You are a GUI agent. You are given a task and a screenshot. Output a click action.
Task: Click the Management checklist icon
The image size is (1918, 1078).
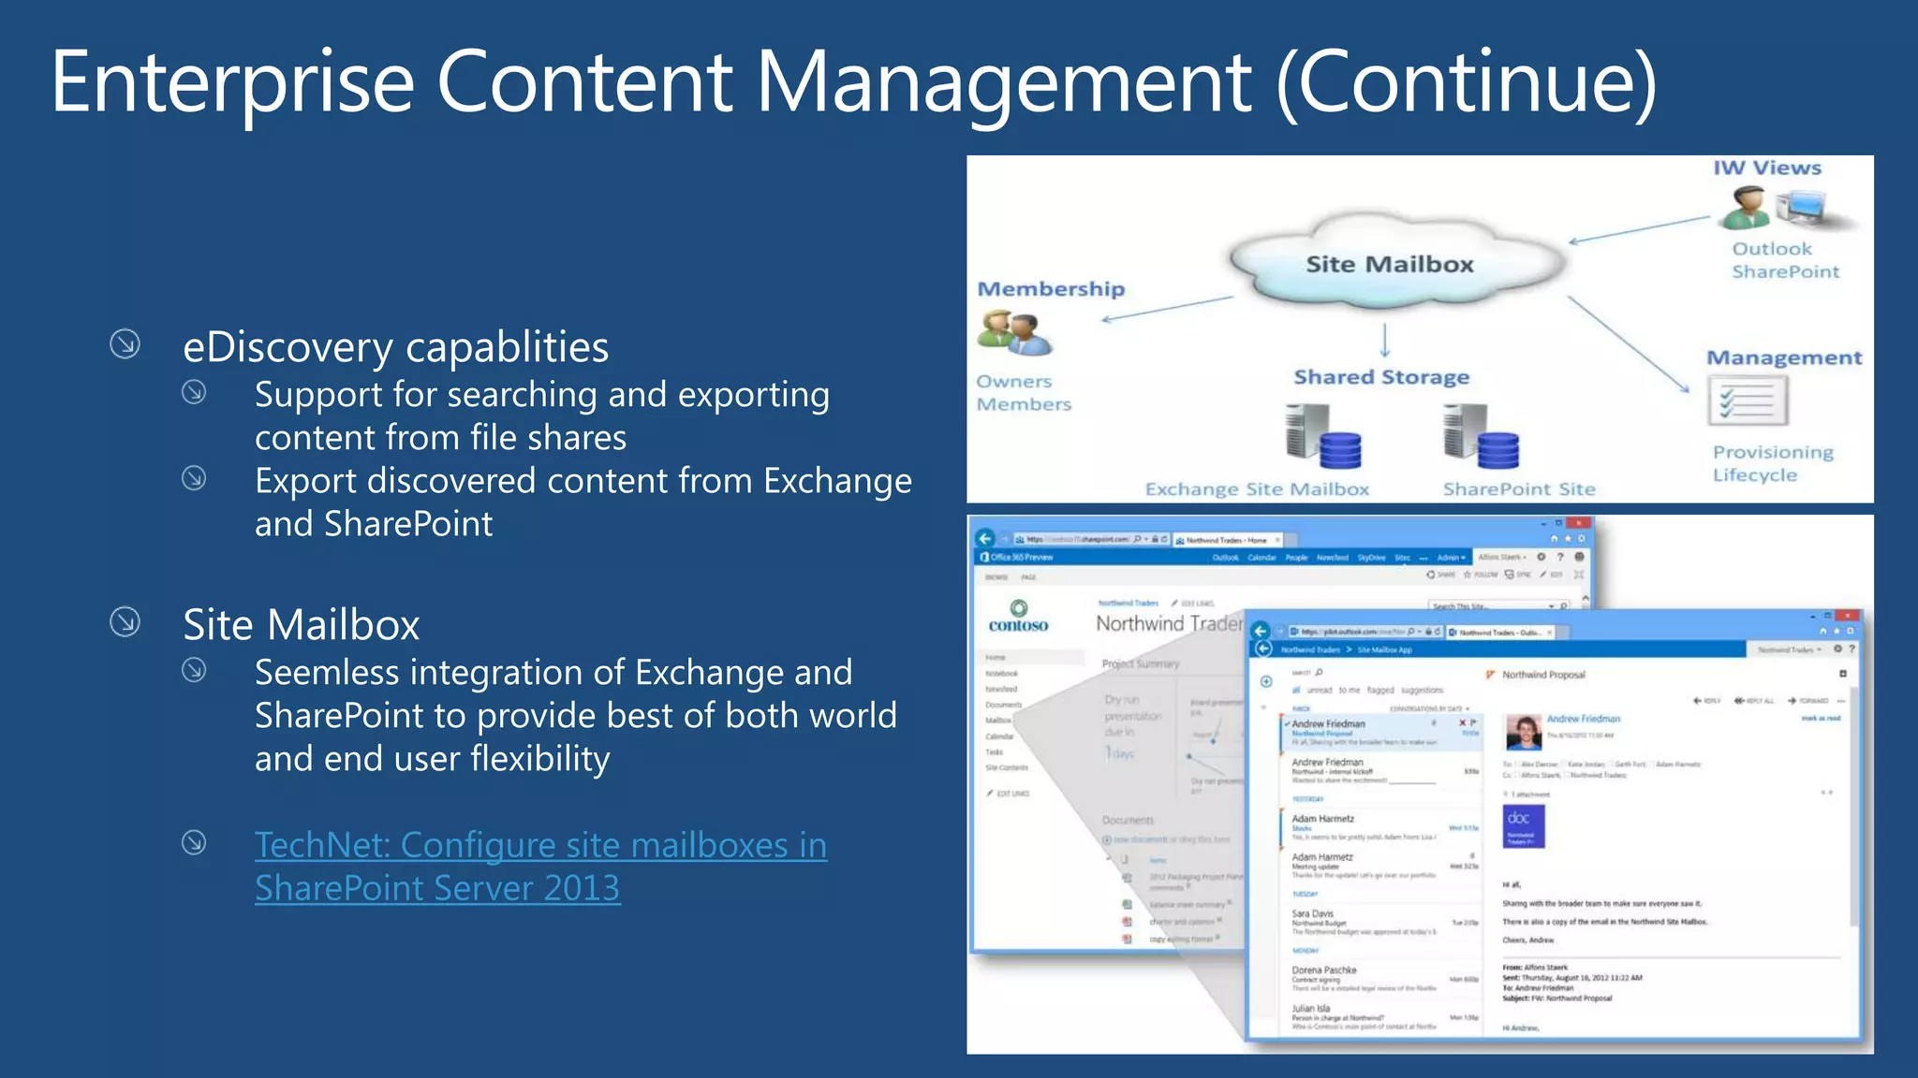coord(1747,401)
